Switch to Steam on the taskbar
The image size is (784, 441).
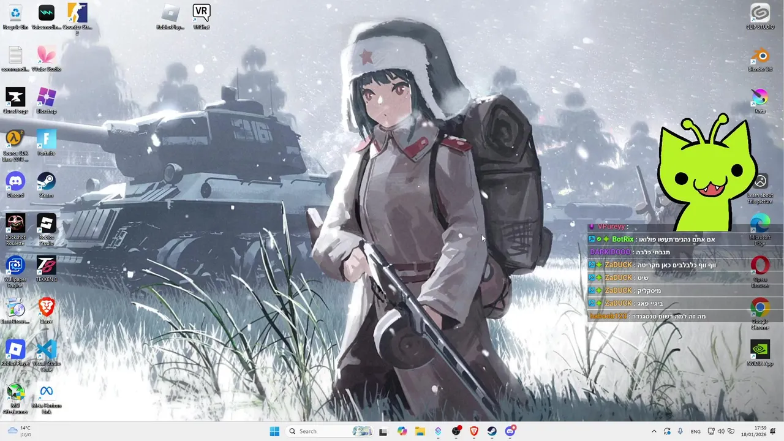pyautogui.click(x=492, y=431)
